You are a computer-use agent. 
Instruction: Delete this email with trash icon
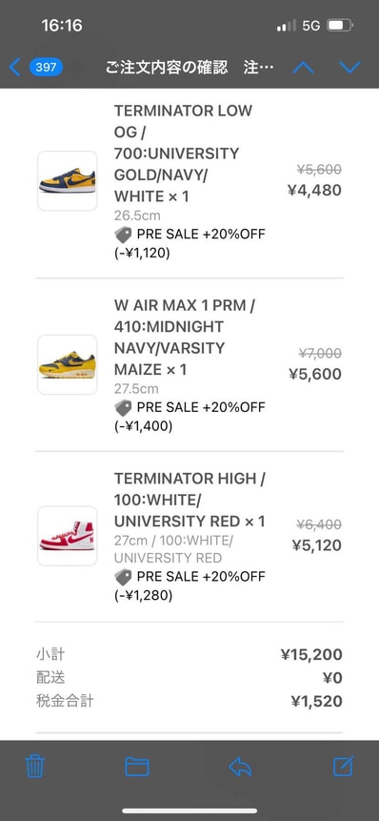tap(35, 766)
